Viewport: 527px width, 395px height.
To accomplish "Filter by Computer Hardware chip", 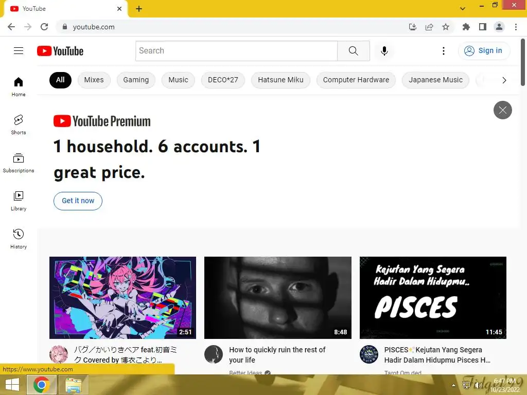I will (x=356, y=80).
